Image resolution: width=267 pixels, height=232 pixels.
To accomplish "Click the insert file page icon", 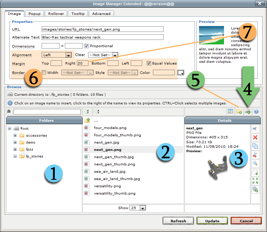I will pyautogui.click(x=255, y=172).
